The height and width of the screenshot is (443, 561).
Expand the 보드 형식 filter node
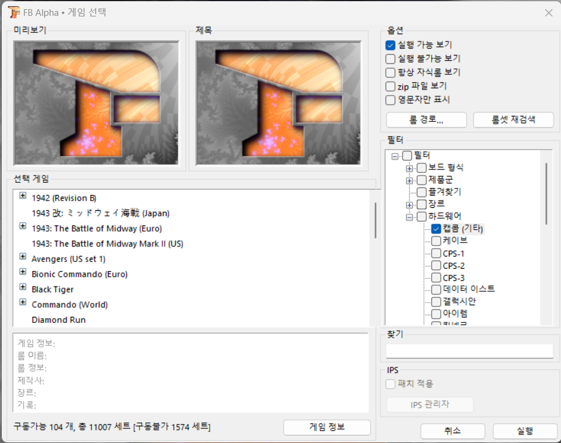coord(409,168)
